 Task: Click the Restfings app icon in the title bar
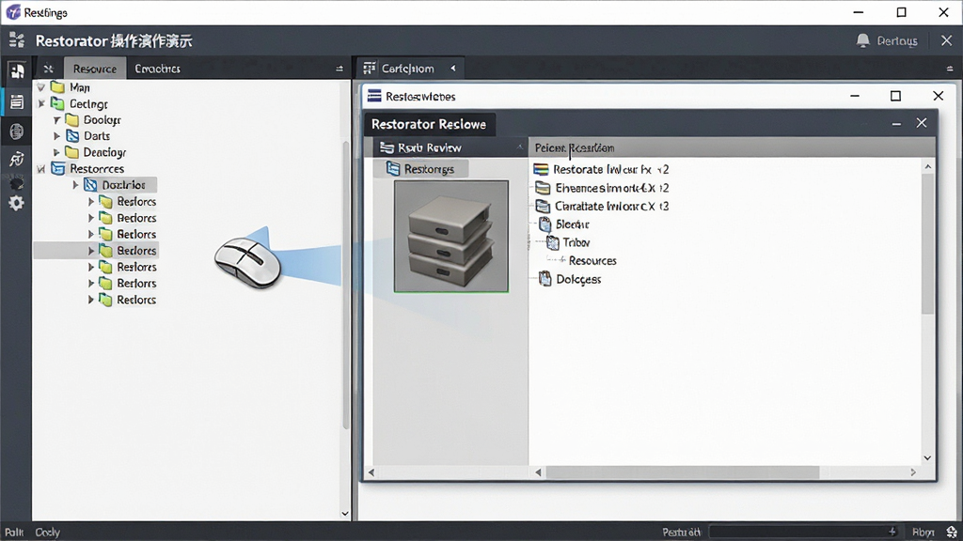tap(13, 12)
